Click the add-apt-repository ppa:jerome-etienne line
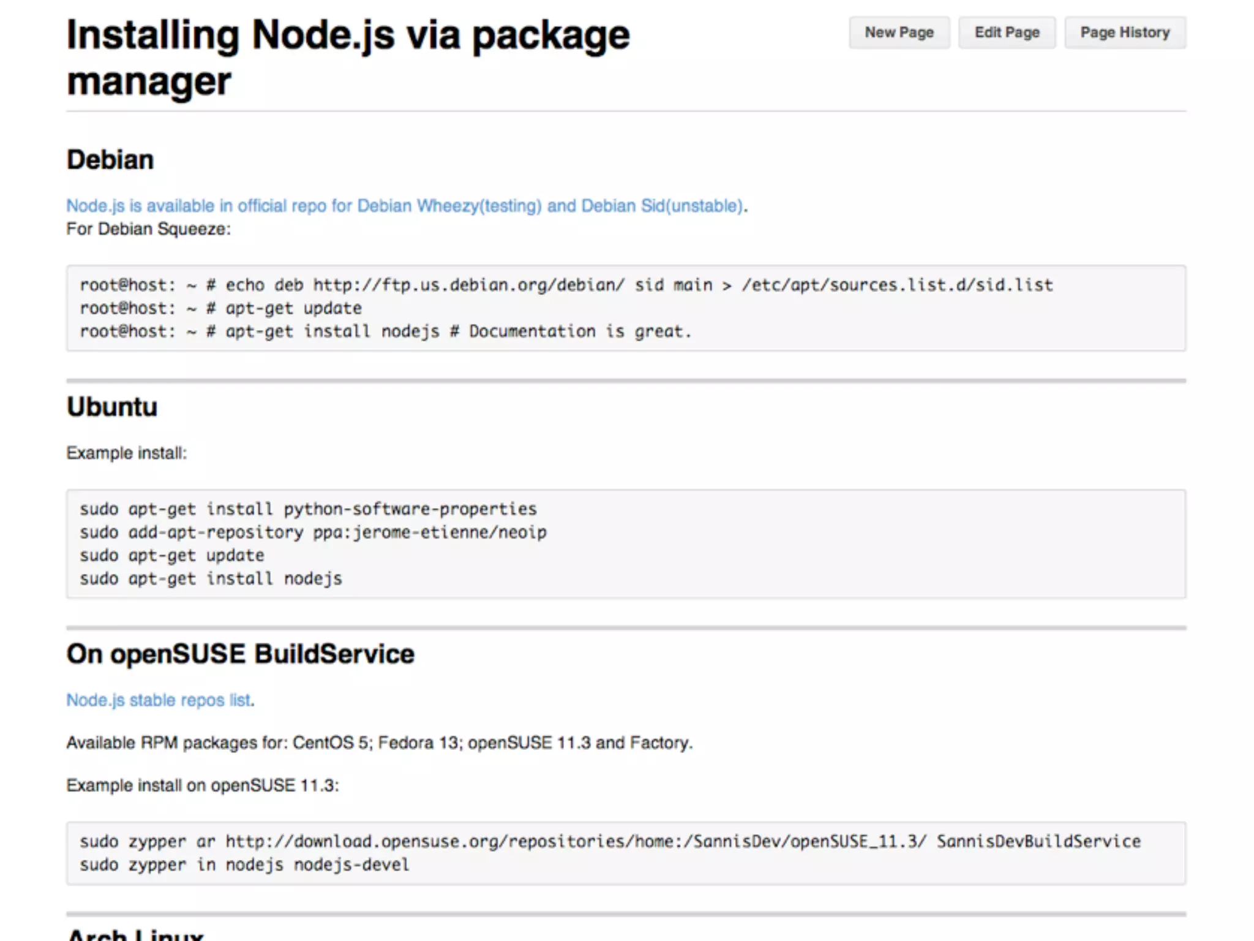 pos(313,532)
